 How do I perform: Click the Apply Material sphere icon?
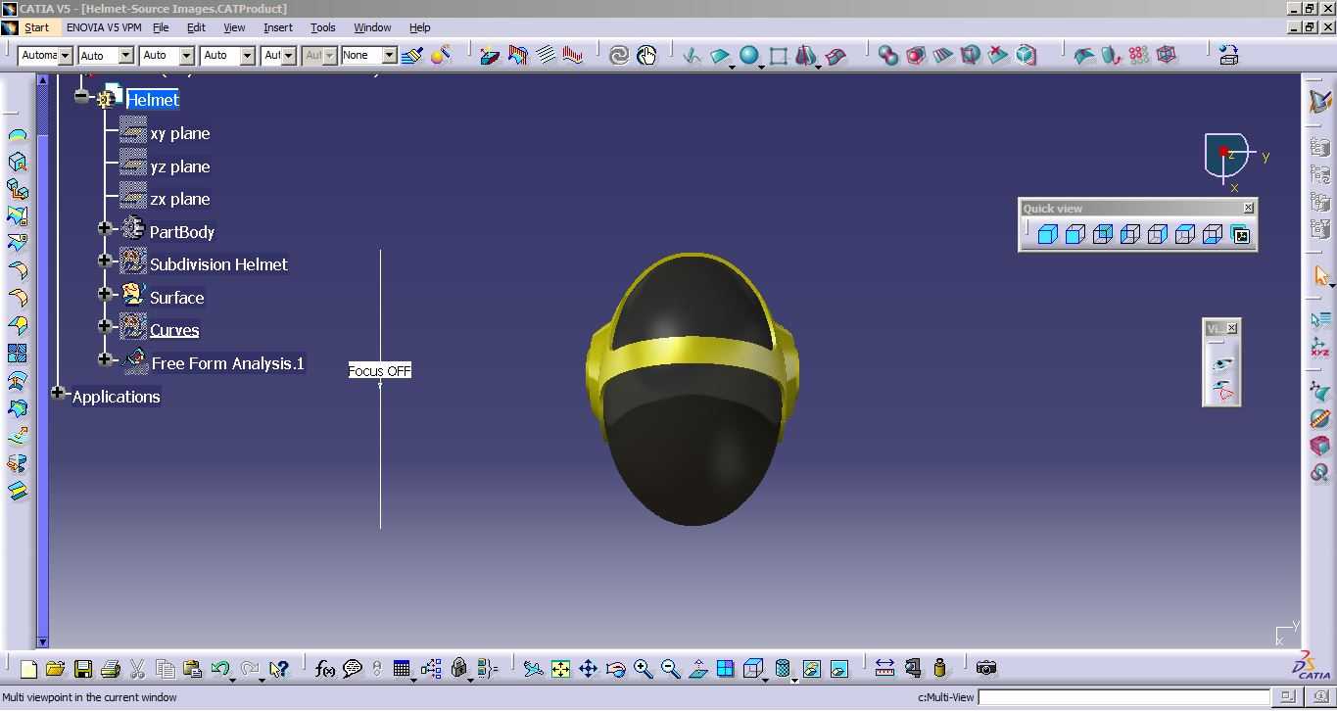440,55
